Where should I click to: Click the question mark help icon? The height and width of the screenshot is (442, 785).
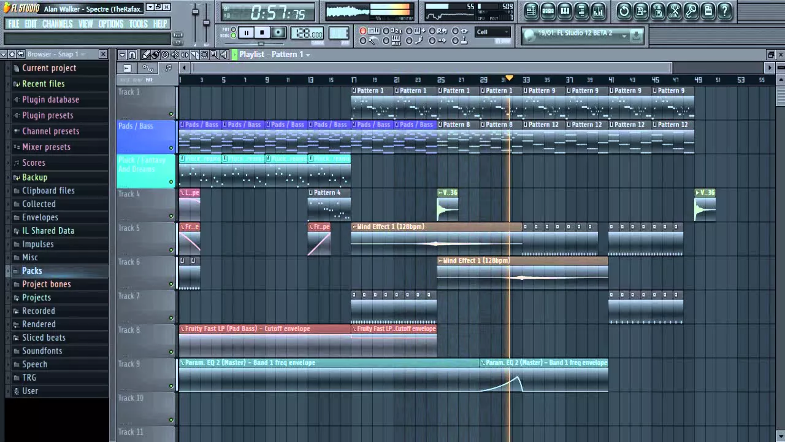click(725, 10)
